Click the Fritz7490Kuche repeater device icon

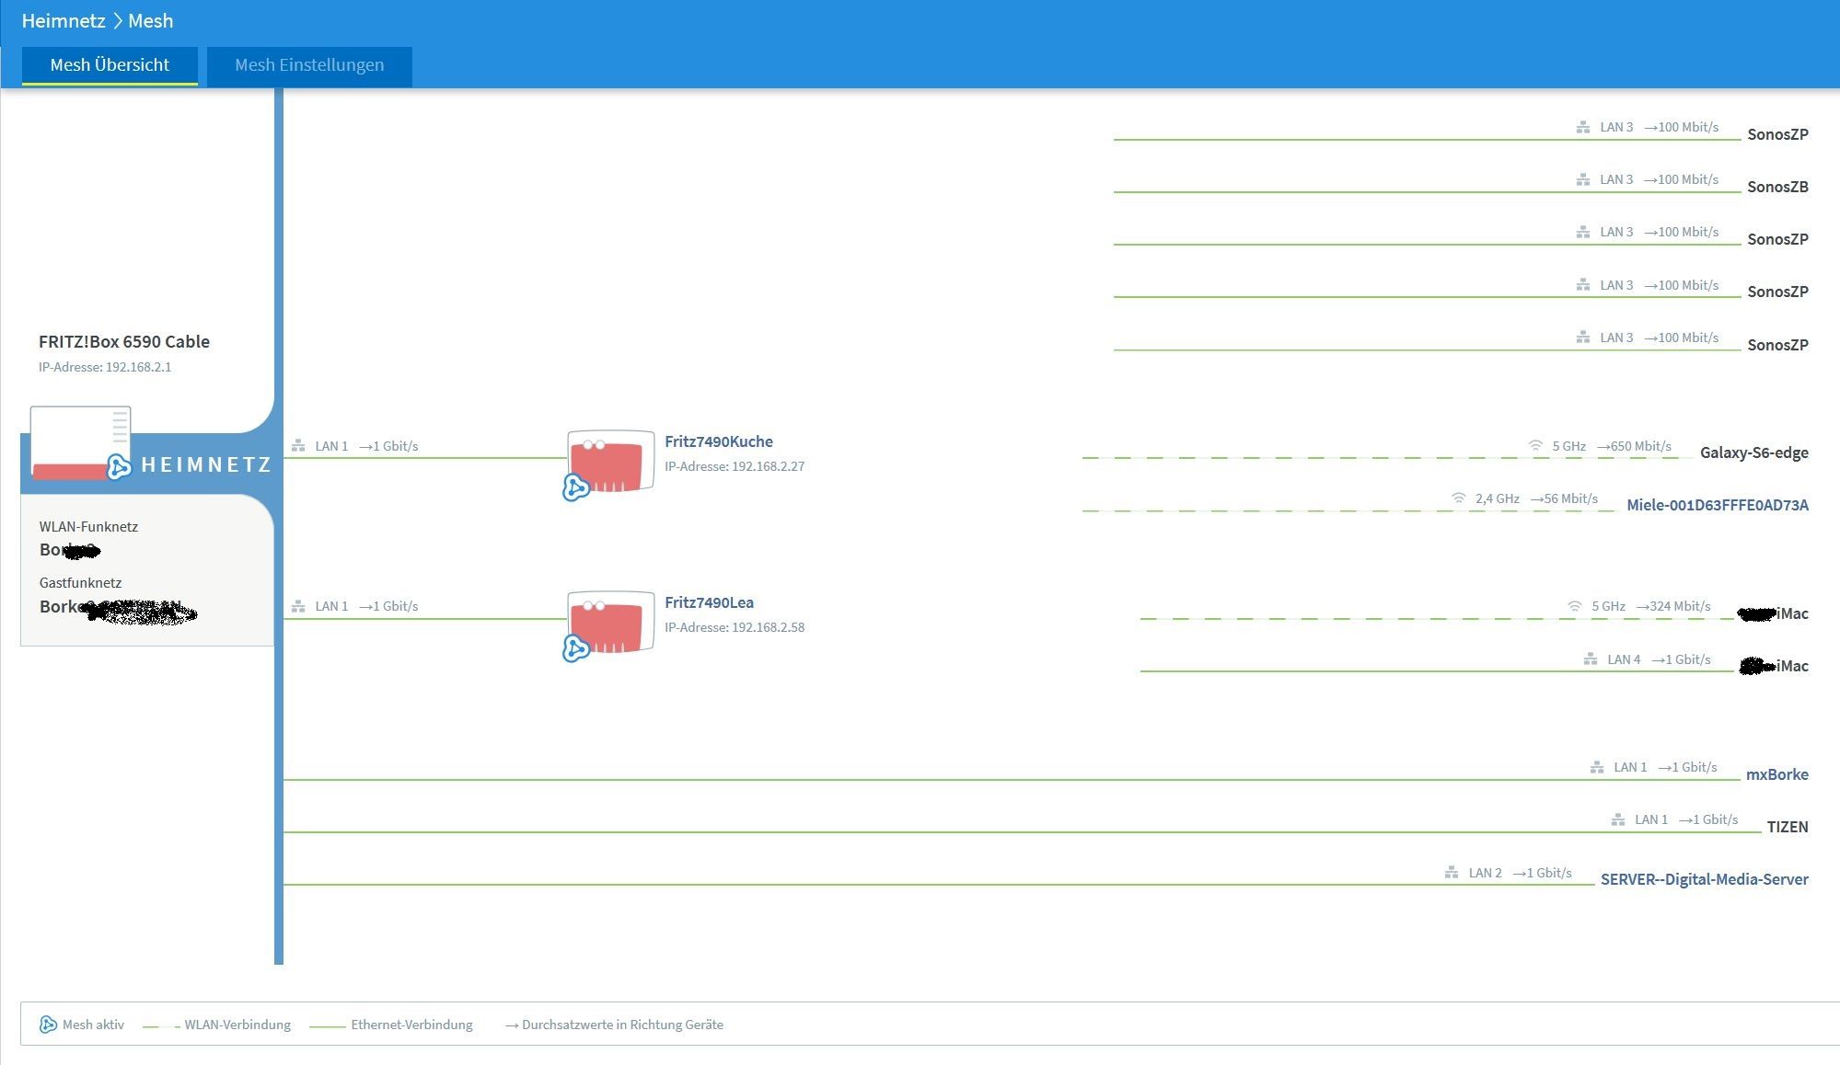click(611, 462)
